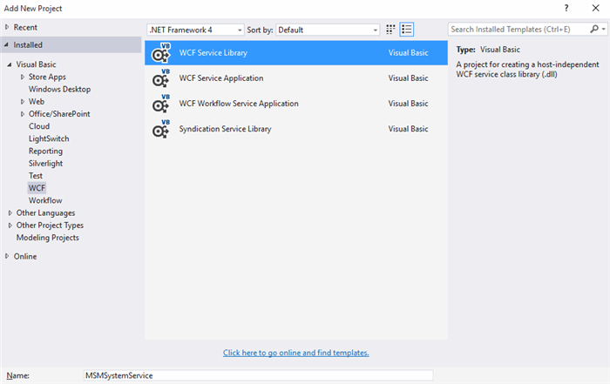The width and height of the screenshot is (610, 384).
Task: Click the WCF Service Library template icon
Action: (x=161, y=53)
